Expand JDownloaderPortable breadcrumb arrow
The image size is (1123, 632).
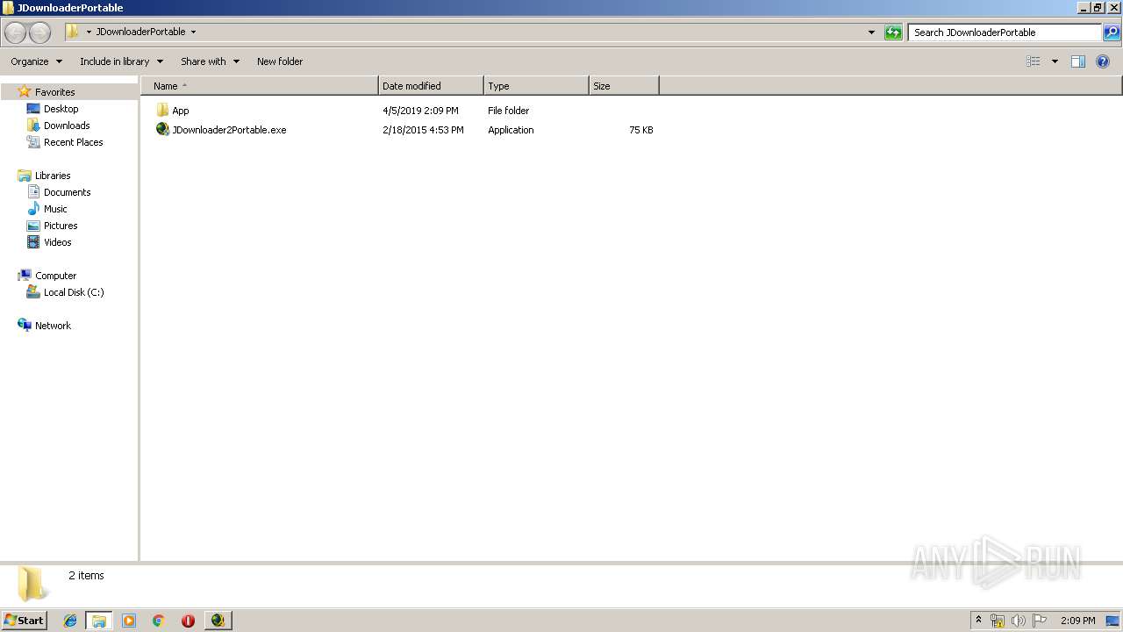pos(193,32)
